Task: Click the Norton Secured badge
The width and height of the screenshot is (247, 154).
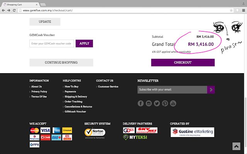Action: (x=95, y=133)
